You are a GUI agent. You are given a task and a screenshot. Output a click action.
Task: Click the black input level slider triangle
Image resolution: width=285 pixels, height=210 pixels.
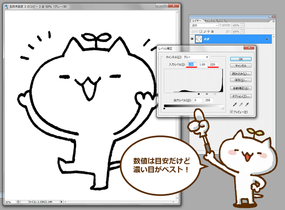(199, 94)
